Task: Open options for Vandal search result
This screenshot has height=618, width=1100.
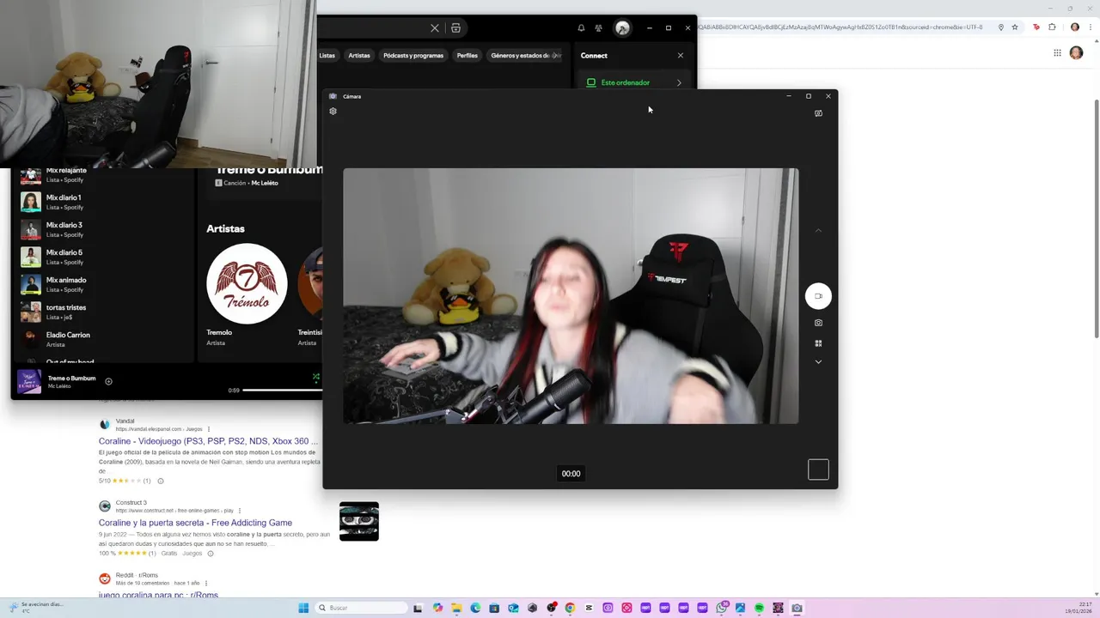Action: (x=208, y=429)
